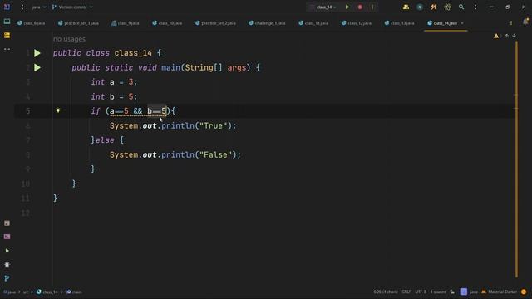Open the yellow Structure tool window icon

(7, 35)
